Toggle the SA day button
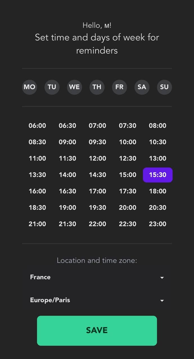This screenshot has width=194, height=359. click(142, 87)
